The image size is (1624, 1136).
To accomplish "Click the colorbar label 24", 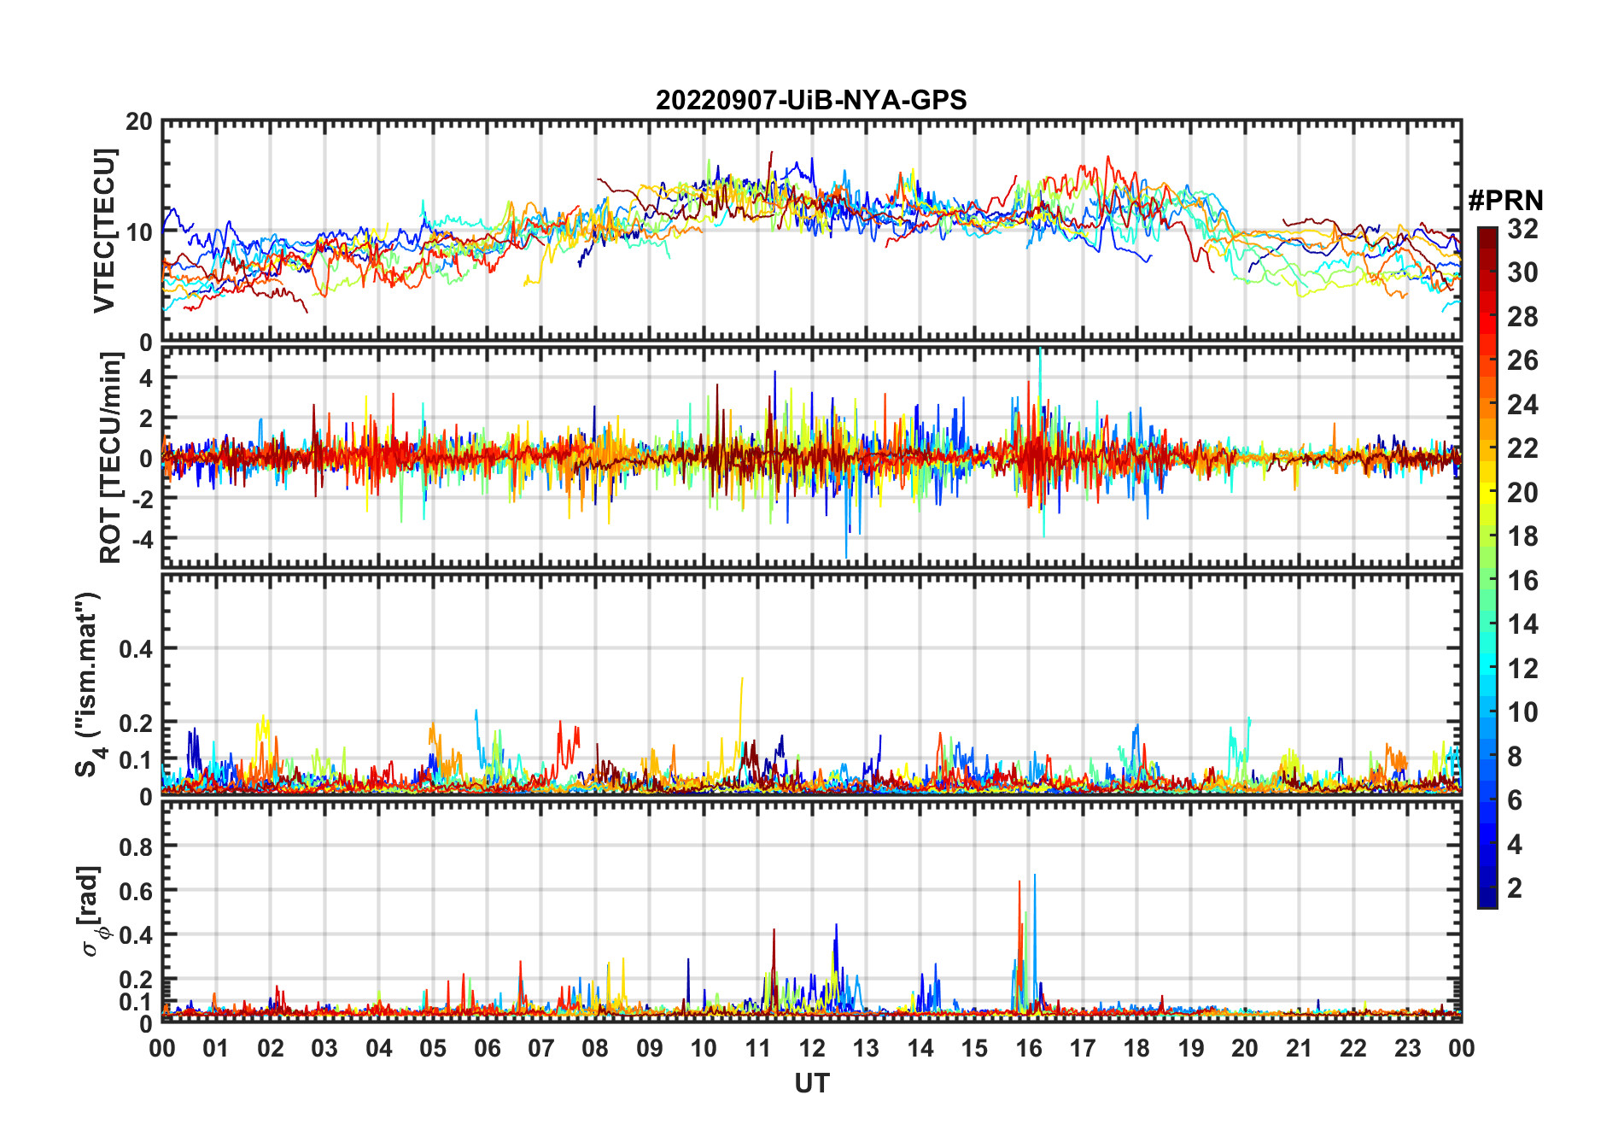I will coord(1522,405).
